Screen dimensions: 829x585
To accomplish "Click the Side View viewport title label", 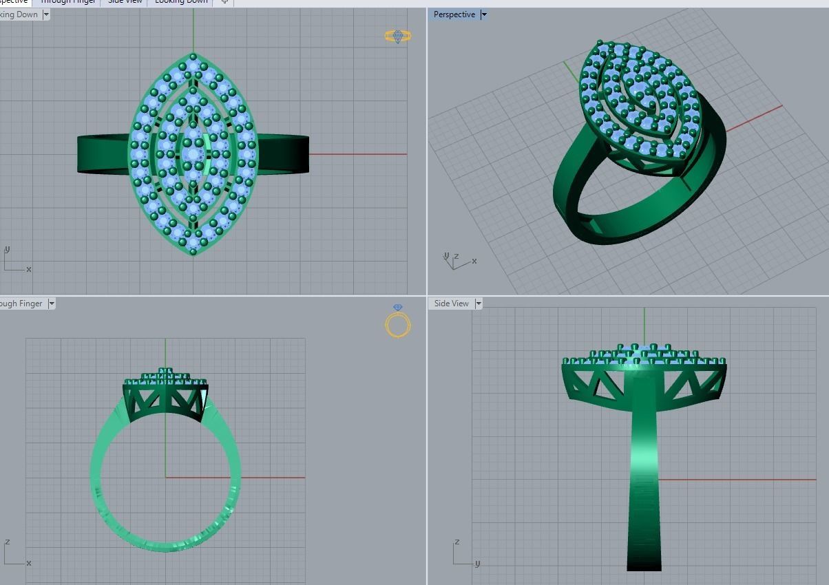I will click(x=451, y=304).
